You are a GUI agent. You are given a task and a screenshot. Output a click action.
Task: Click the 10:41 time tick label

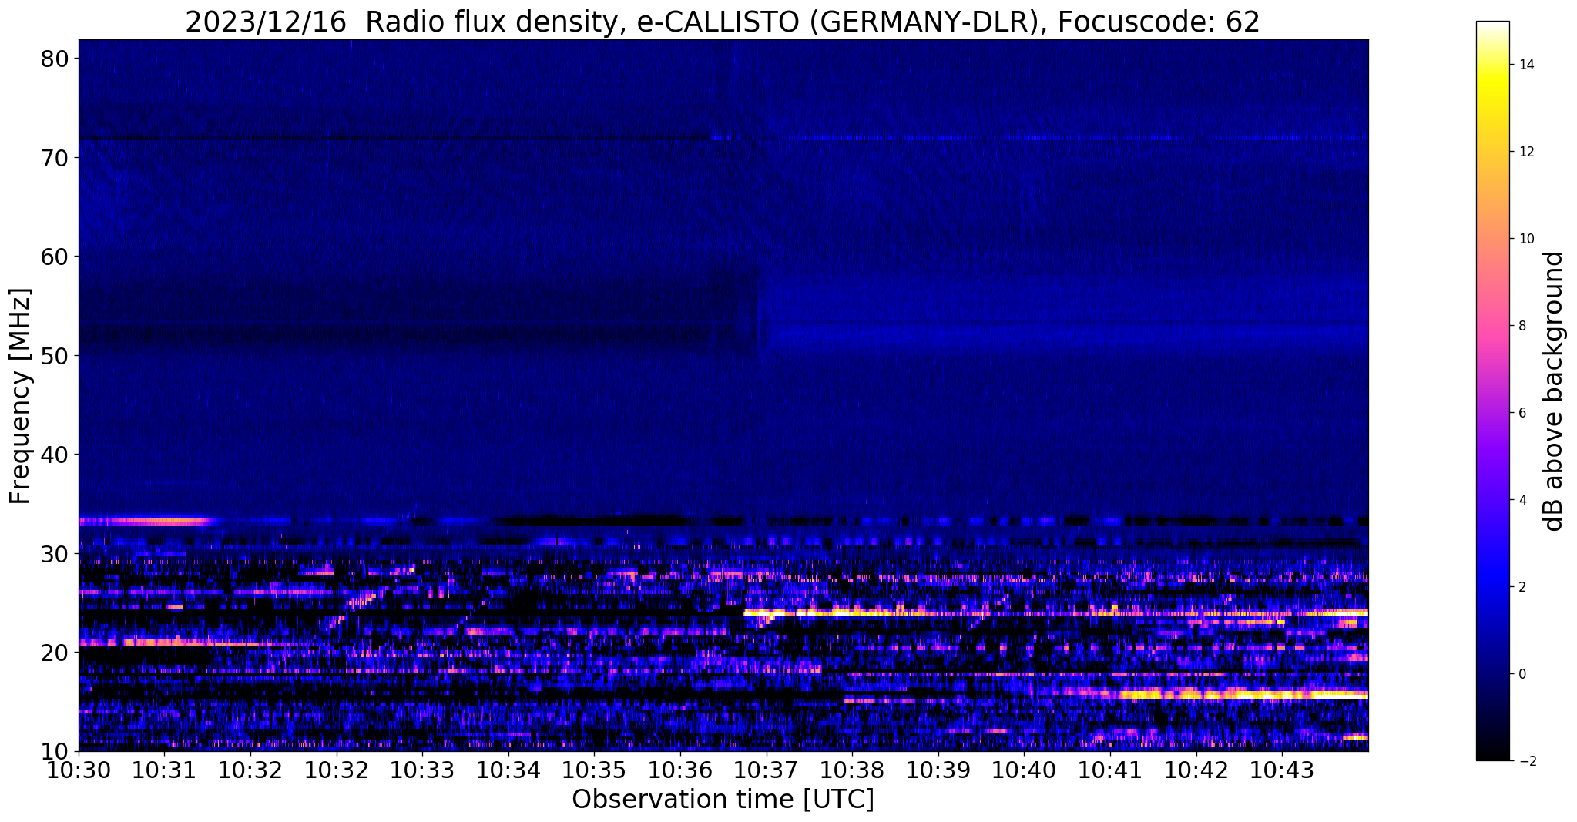point(1109,770)
